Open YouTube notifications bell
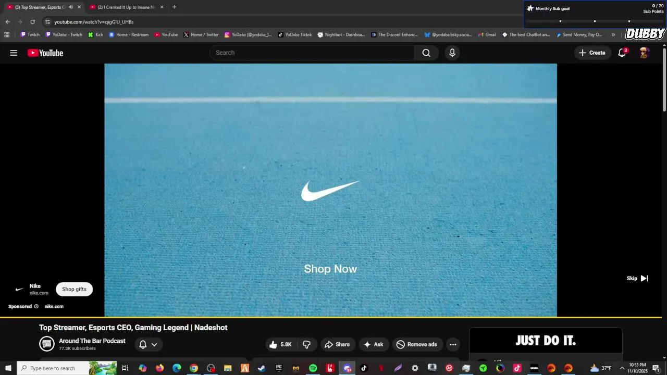This screenshot has height=375, width=667. click(622, 53)
